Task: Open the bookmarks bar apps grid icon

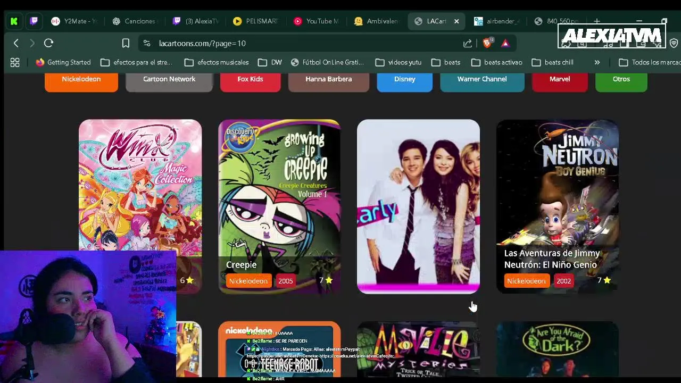Action: (x=15, y=62)
